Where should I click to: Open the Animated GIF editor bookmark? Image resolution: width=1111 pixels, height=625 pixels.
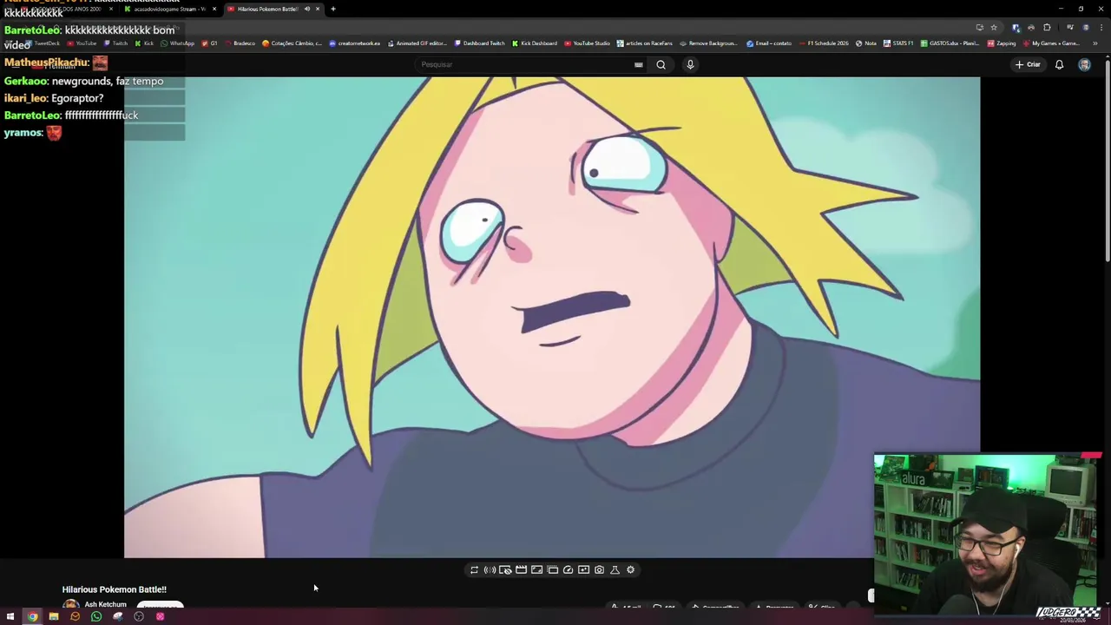[x=417, y=43]
